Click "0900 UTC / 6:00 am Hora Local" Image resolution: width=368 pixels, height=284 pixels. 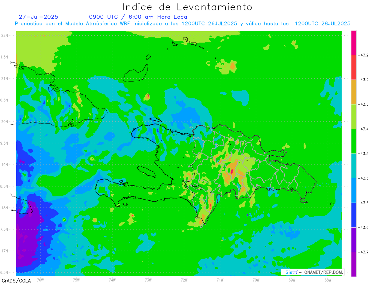click(x=139, y=17)
